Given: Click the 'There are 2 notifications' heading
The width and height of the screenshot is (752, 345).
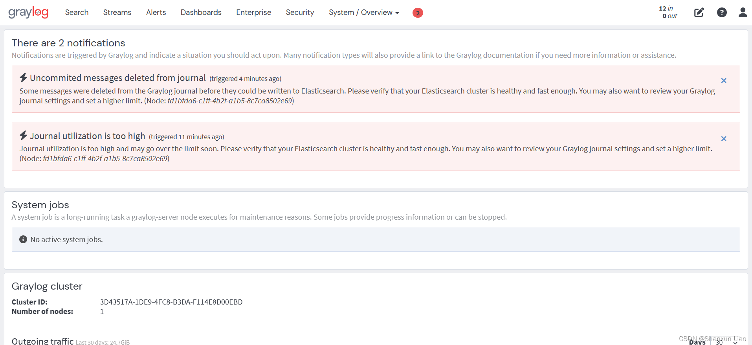Looking at the screenshot, I should point(68,43).
